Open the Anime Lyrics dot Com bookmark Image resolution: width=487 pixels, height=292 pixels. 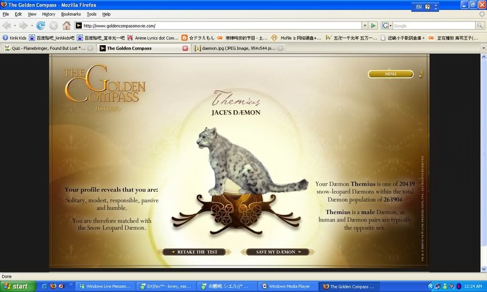[x=153, y=38]
